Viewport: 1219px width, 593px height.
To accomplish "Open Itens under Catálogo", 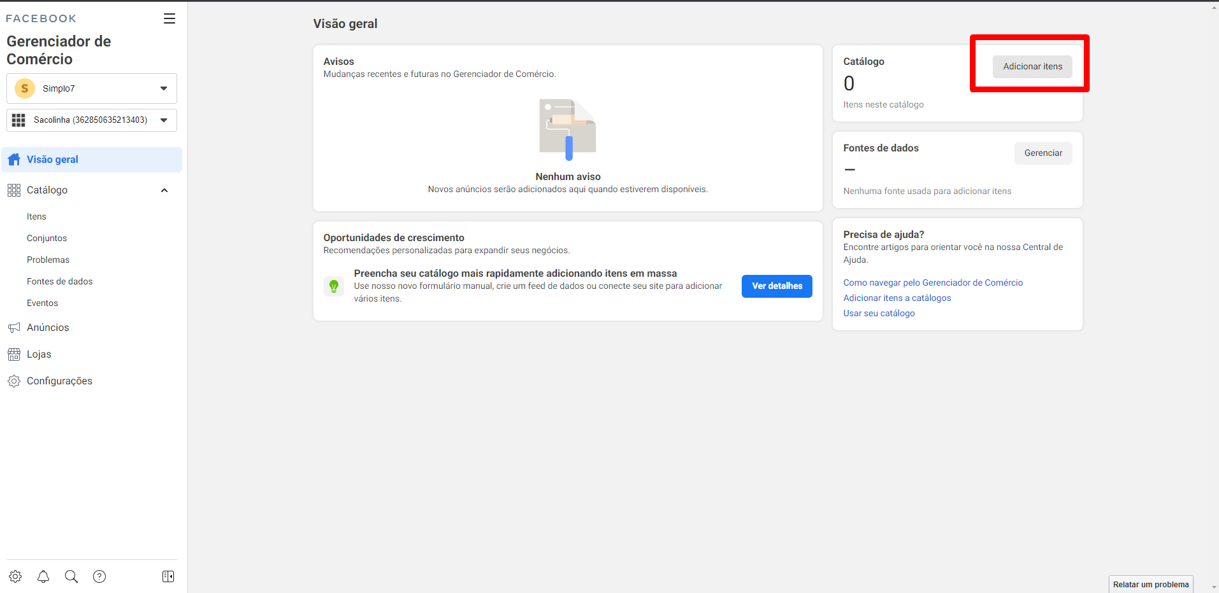I will 36,217.
